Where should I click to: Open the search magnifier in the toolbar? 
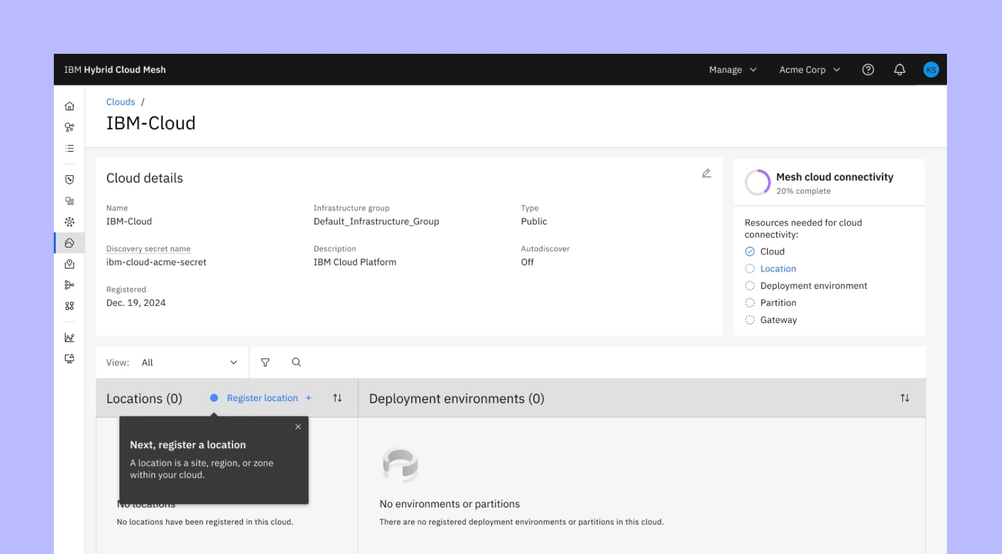pos(297,363)
